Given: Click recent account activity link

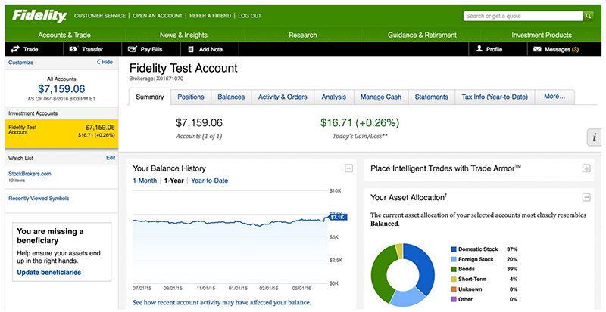Looking at the screenshot, I should point(221,302).
